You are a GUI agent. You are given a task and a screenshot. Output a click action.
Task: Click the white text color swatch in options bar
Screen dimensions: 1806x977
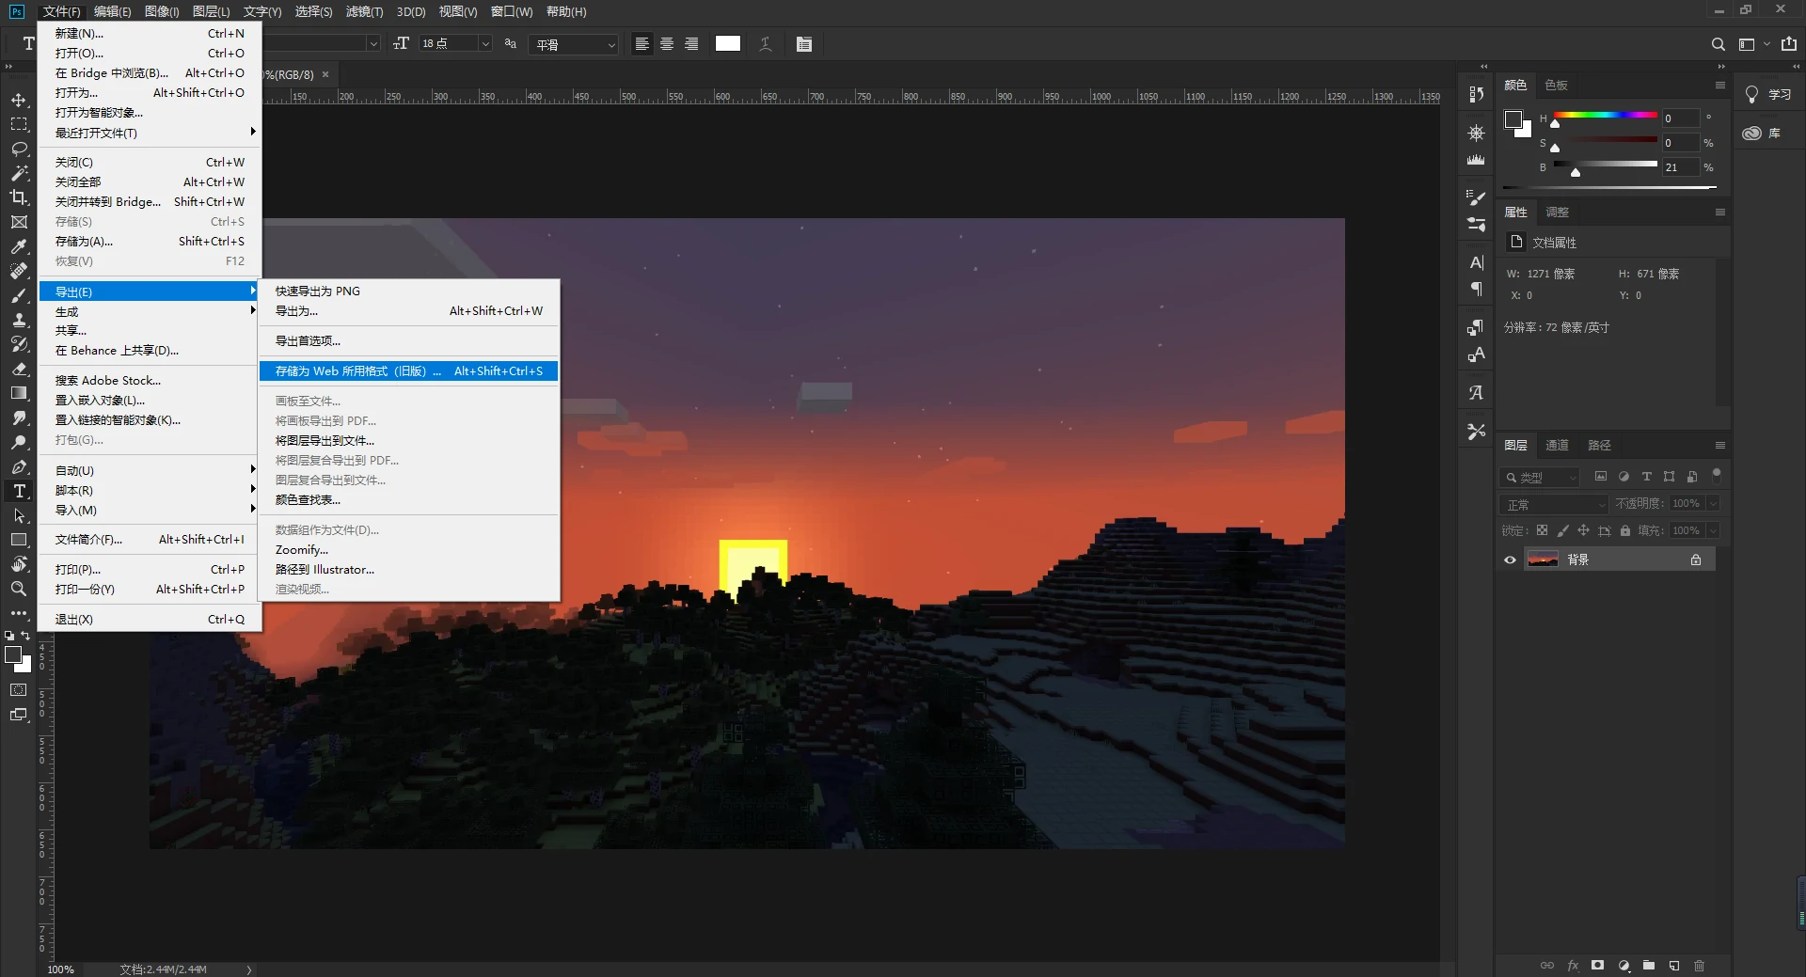(727, 44)
